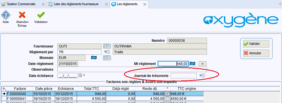
Task: Open the grid options plus icon
Action: point(4,89)
